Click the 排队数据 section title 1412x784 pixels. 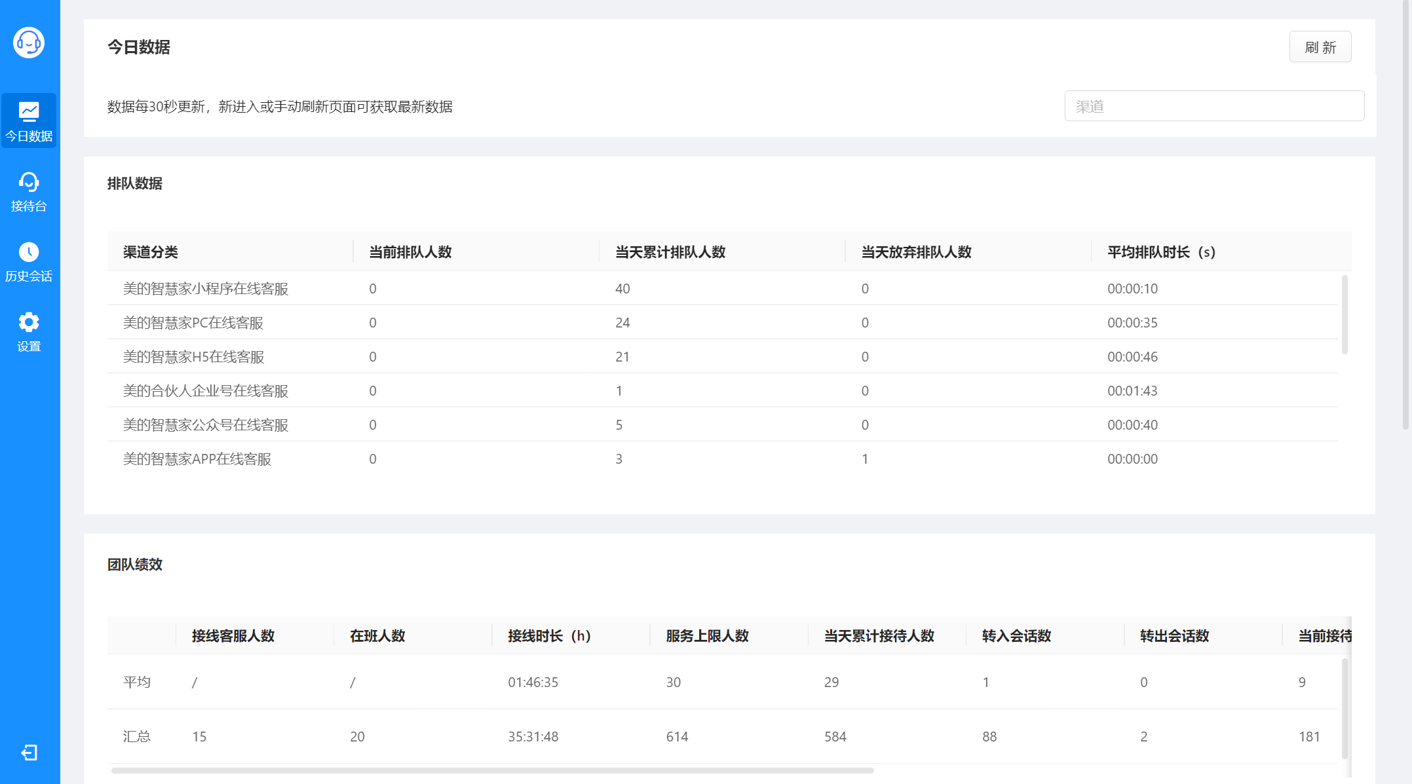135,183
